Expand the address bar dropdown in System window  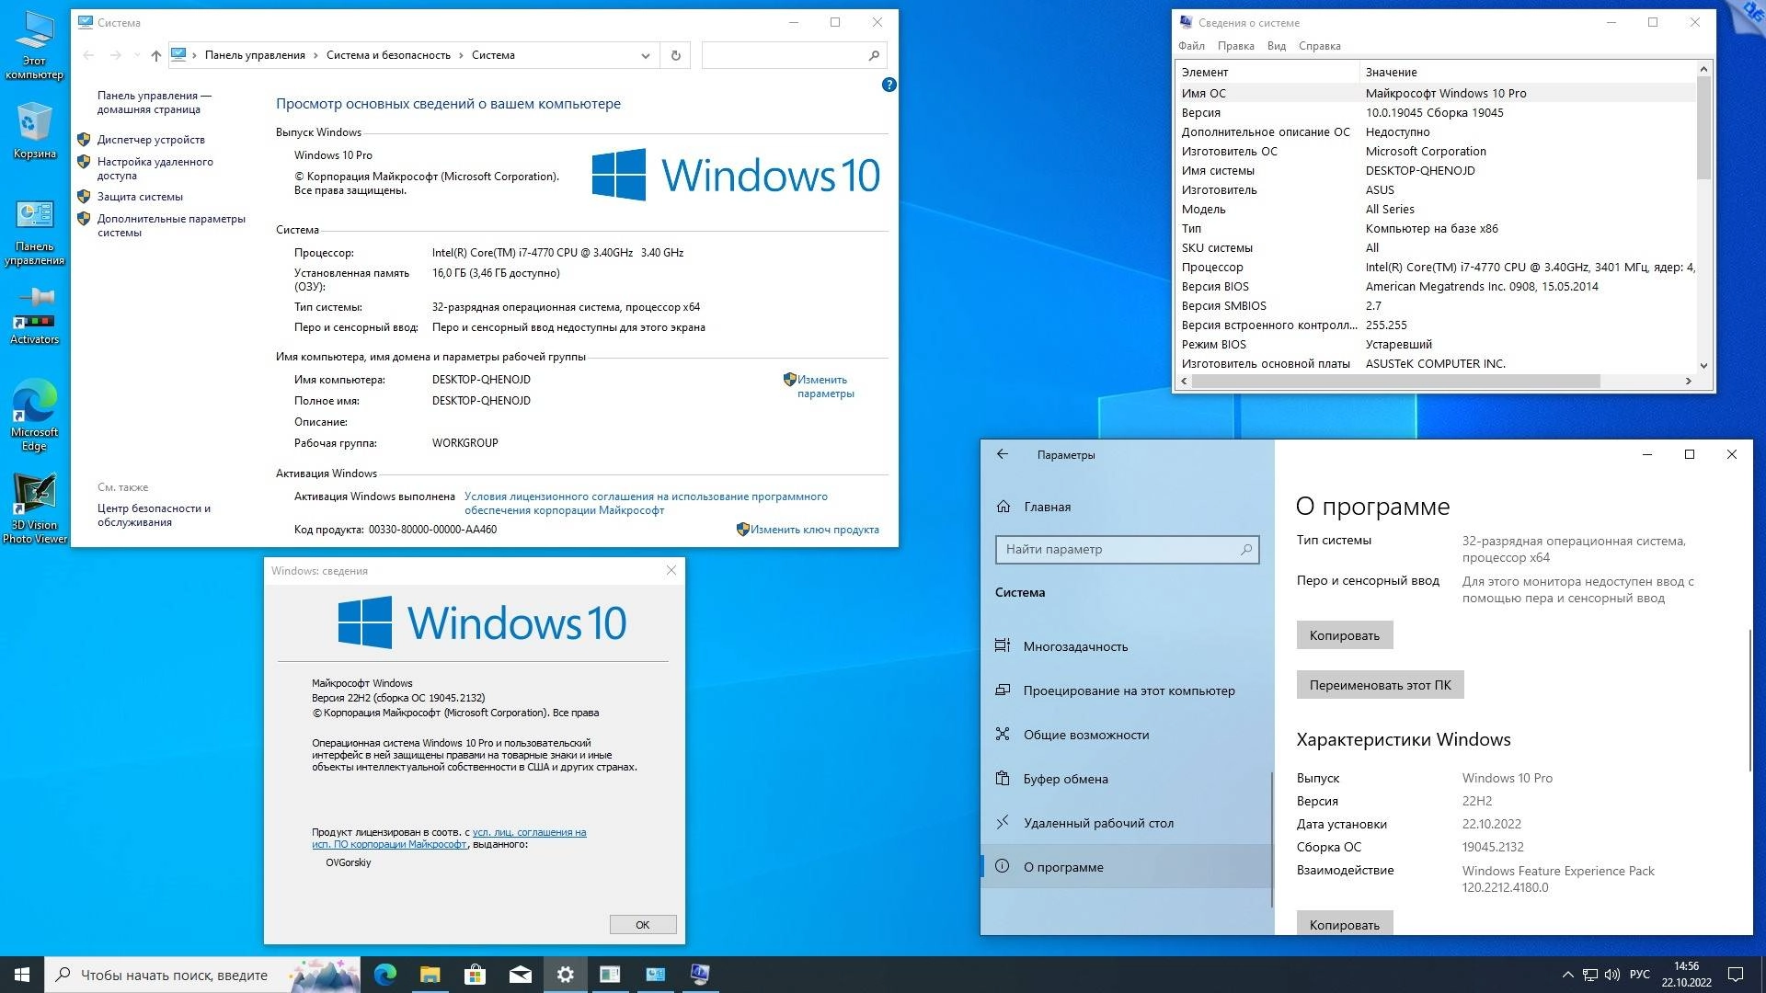[644, 55]
